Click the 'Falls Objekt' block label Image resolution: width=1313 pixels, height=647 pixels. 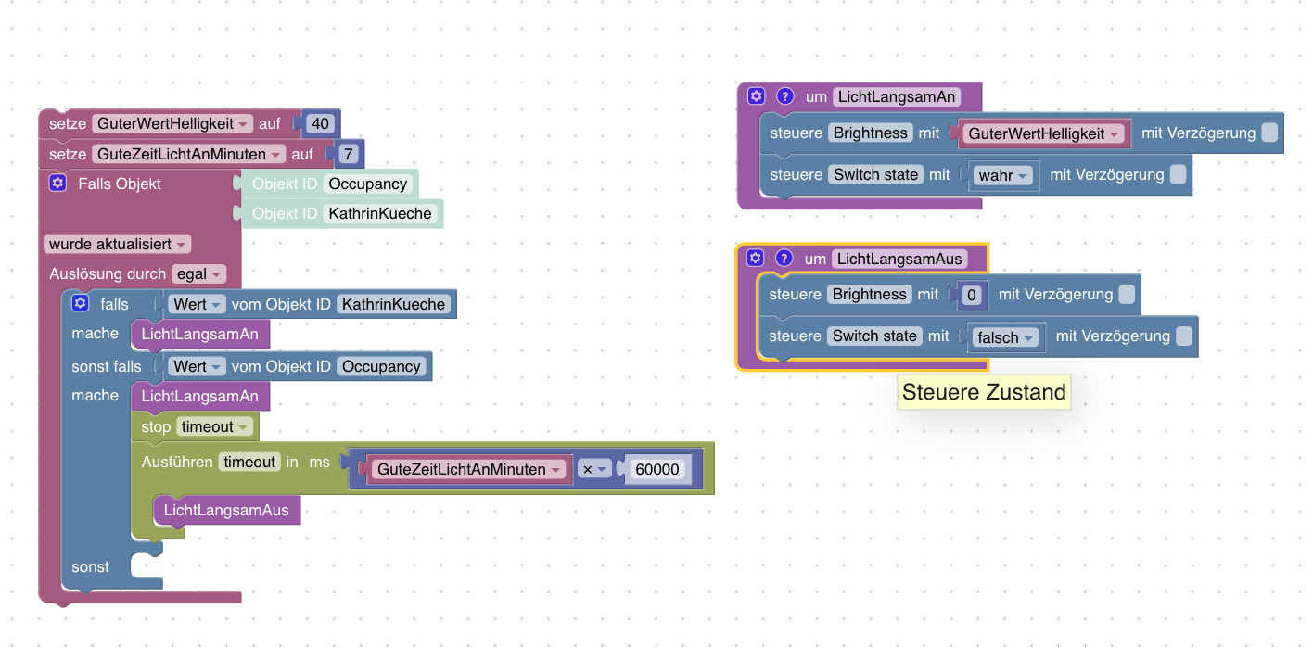[120, 184]
